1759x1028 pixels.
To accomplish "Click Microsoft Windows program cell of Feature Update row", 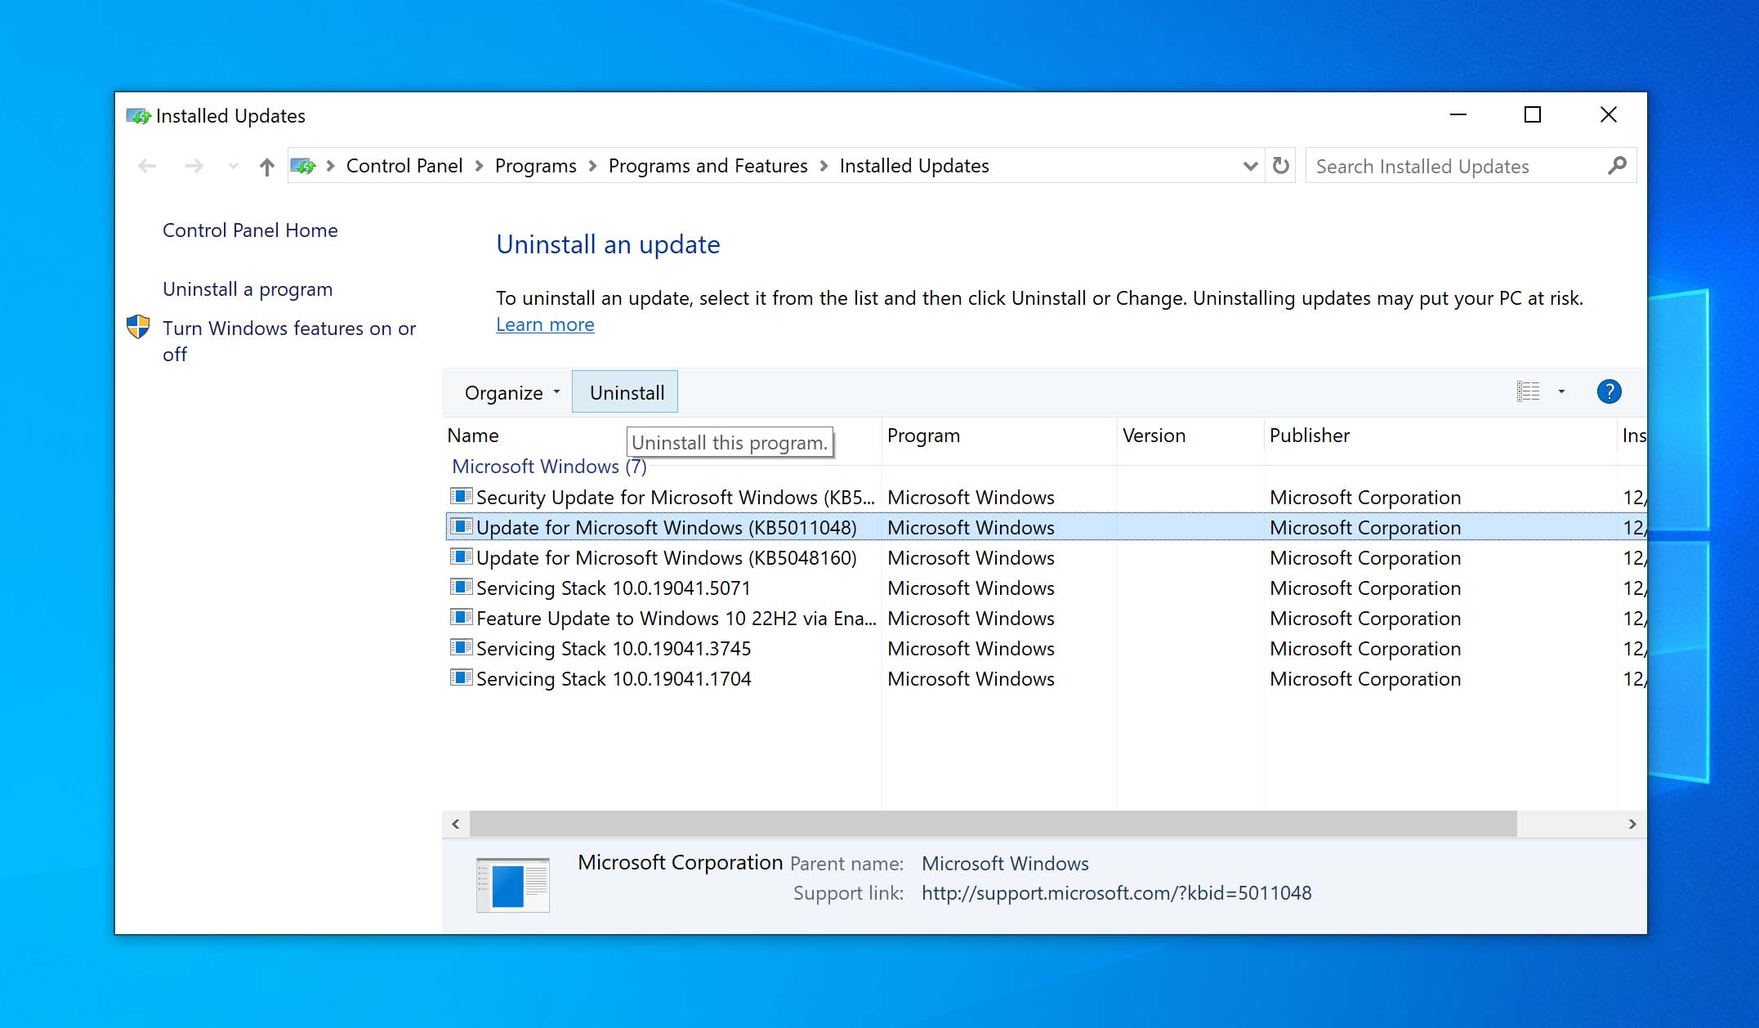I will pyautogui.click(x=971, y=619).
